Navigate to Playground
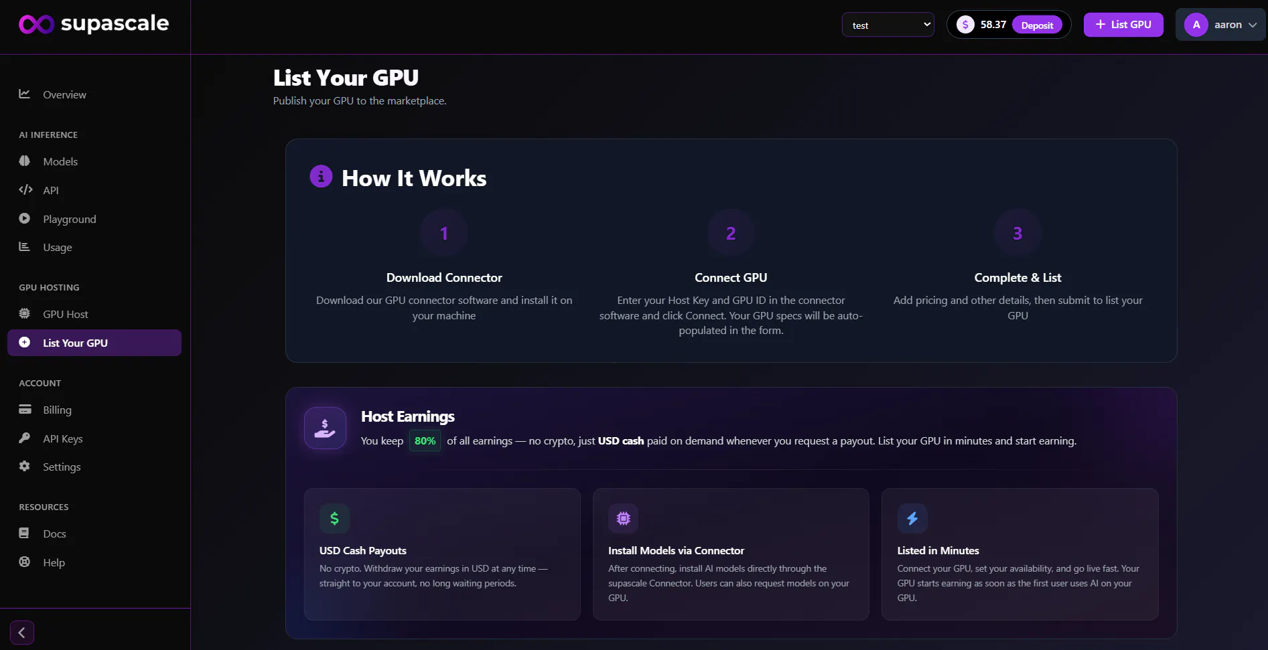Viewport: 1268px width, 650px height. tap(94, 219)
